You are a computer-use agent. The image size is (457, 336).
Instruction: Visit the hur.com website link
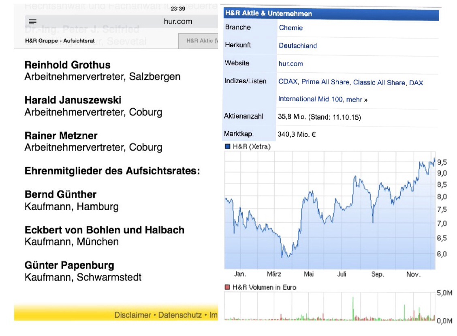pos(290,64)
